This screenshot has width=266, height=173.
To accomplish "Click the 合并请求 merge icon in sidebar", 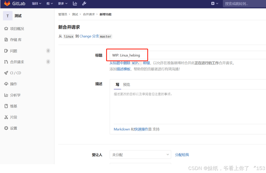I will tap(6, 62).
